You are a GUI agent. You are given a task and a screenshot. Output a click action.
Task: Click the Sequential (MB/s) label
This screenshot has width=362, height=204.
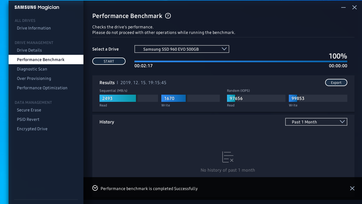tap(113, 91)
